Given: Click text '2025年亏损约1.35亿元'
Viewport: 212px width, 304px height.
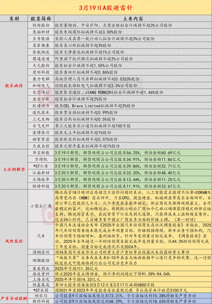Looking at the screenshot, I should point(77,269).
